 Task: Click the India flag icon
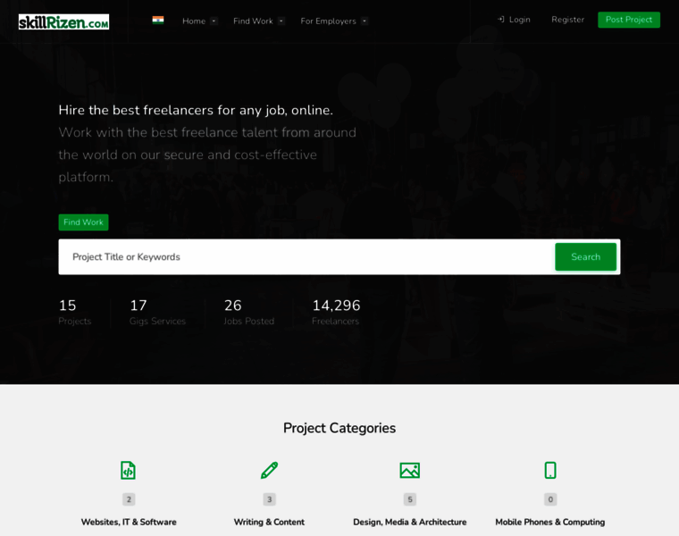point(158,20)
